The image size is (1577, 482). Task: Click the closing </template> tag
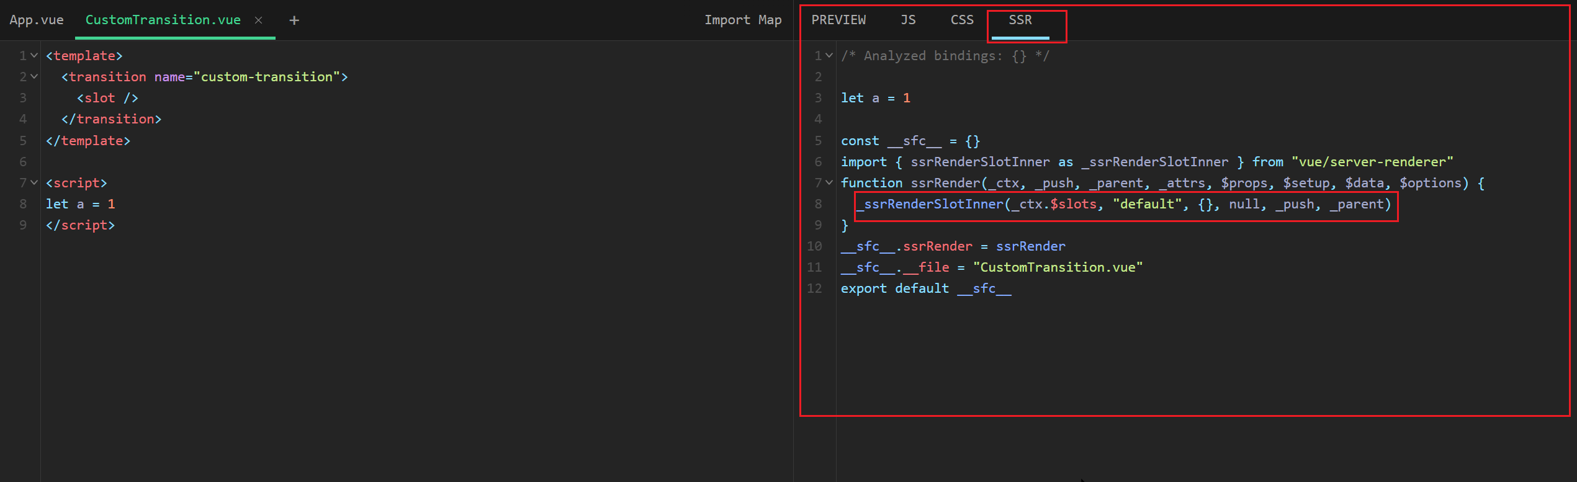click(x=88, y=141)
